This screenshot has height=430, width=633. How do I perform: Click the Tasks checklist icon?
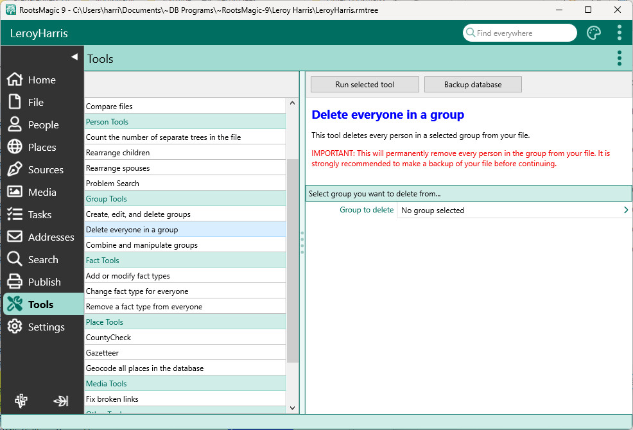pyautogui.click(x=15, y=215)
